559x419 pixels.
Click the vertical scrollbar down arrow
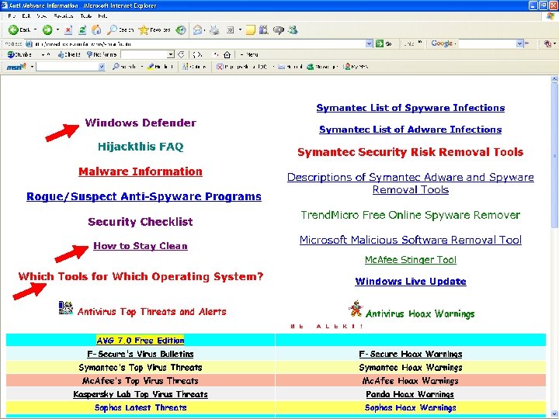click(x=554, y=414)
